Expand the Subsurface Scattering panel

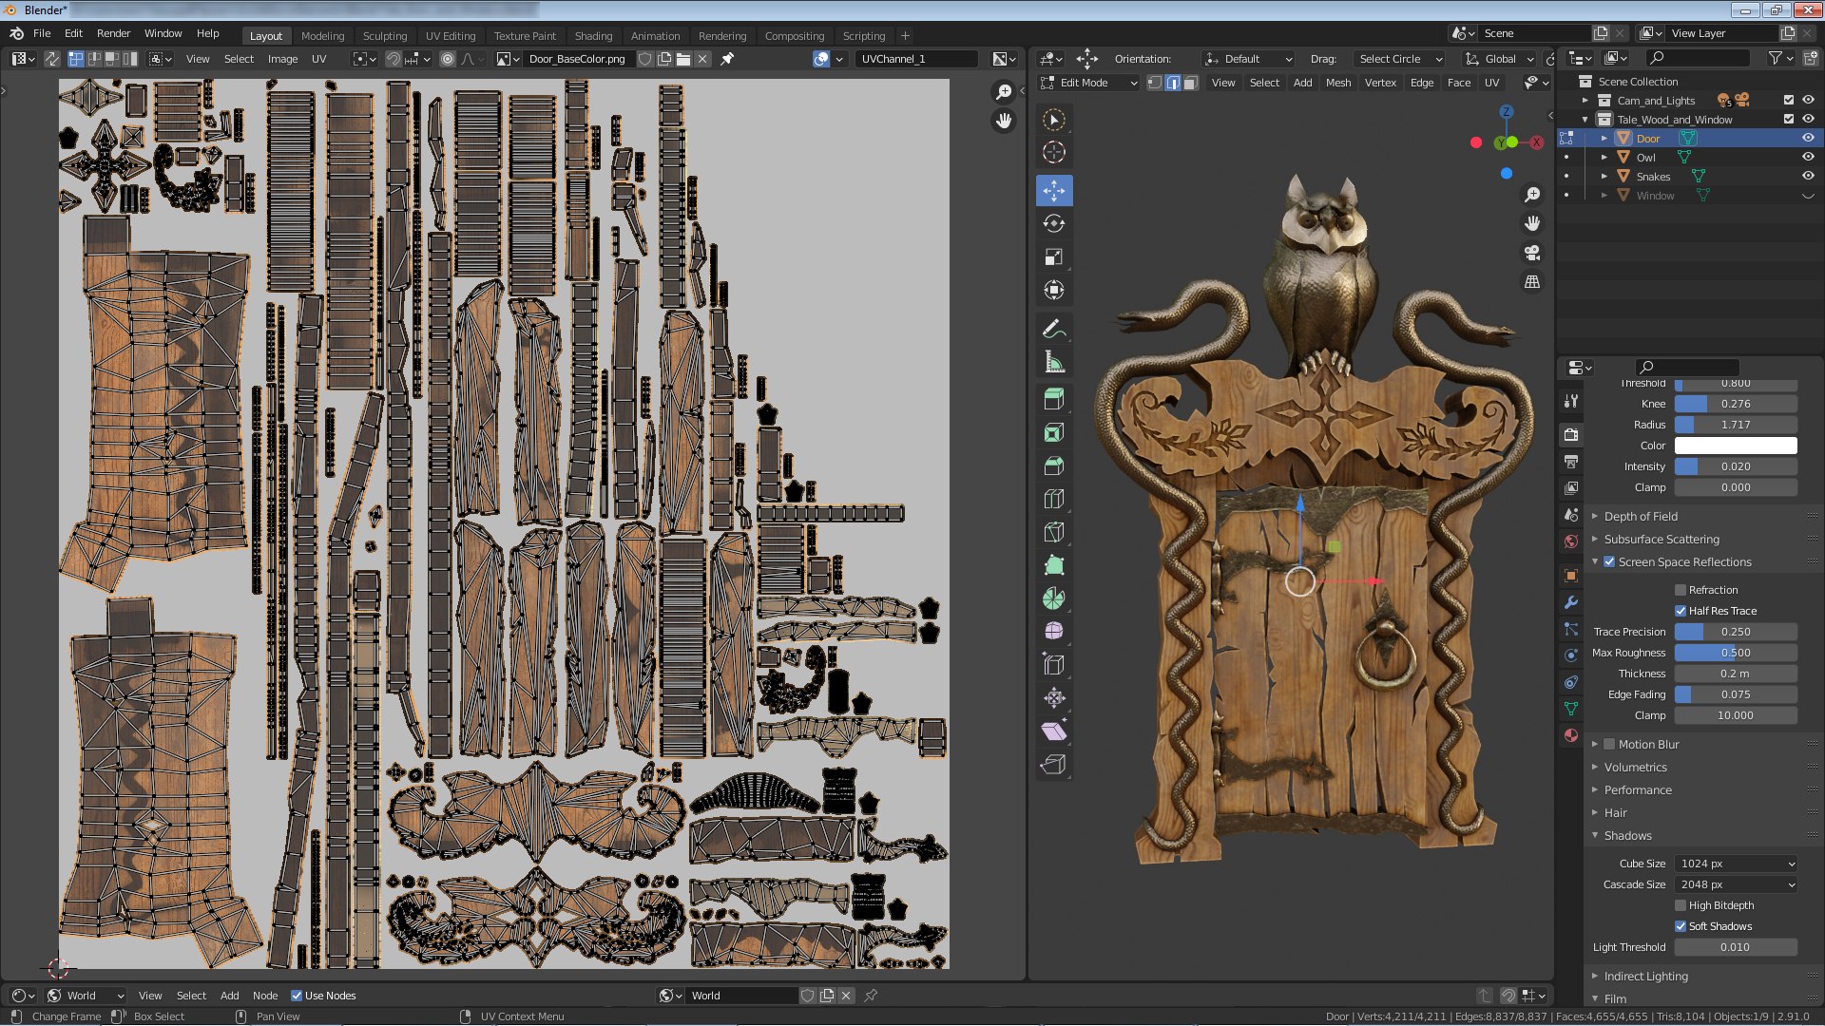(x=1661, y=539)
